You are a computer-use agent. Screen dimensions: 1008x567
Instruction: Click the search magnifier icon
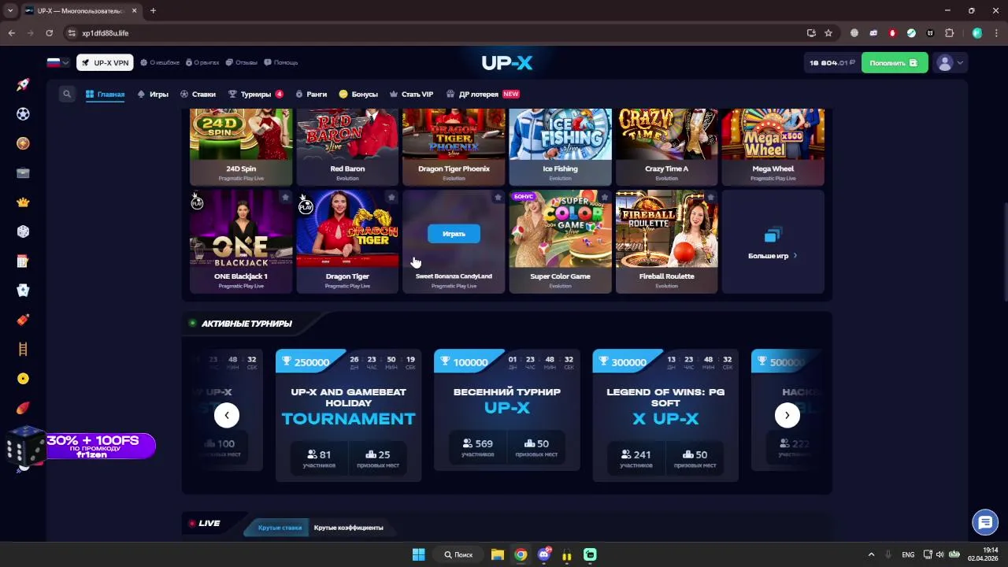click(x=67, y=94)
